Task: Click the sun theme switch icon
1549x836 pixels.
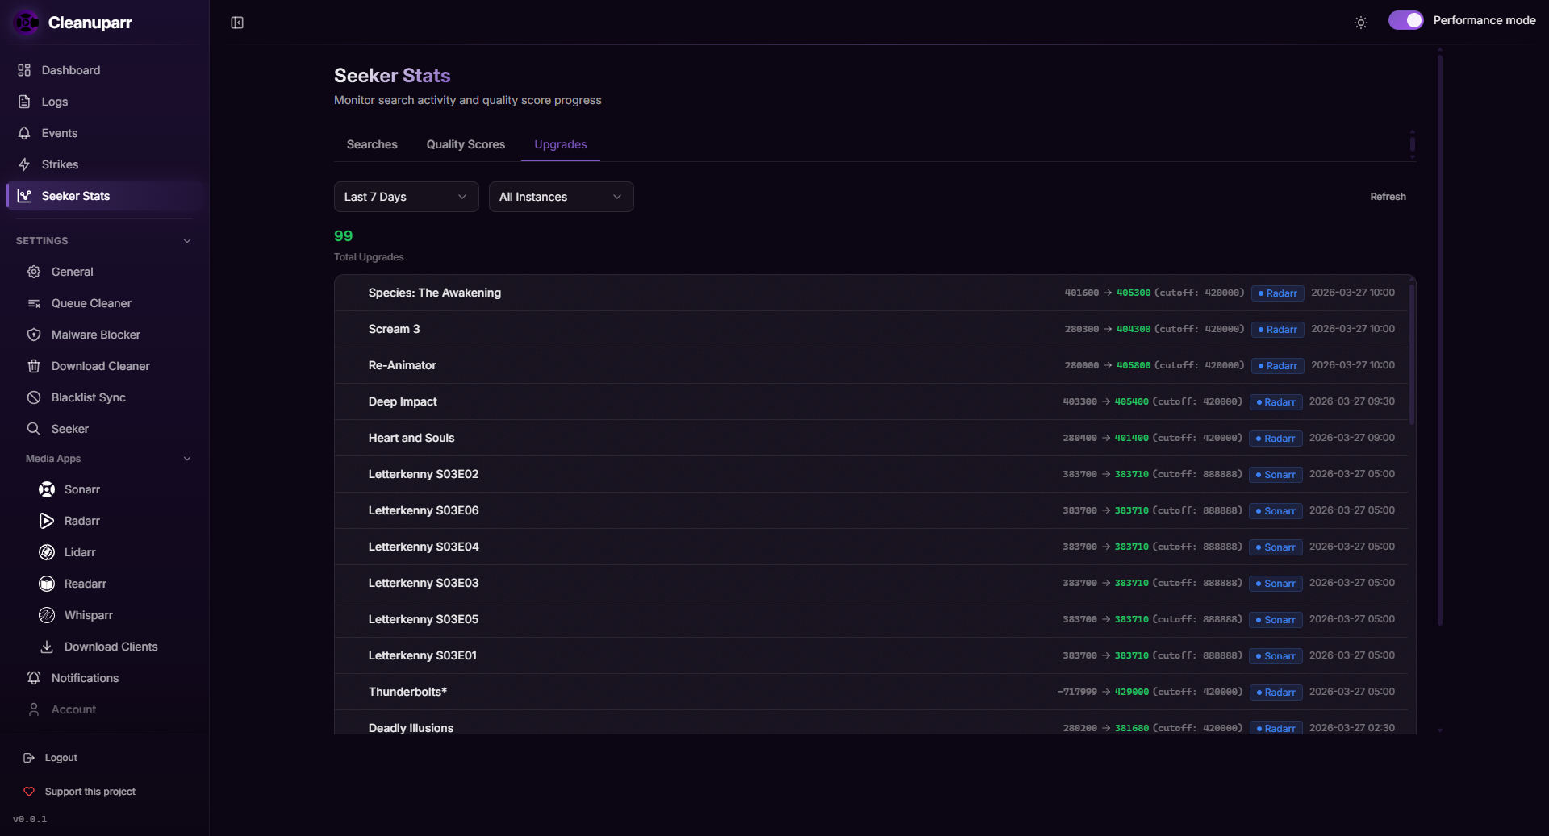Action: [x=1360, y=23]
